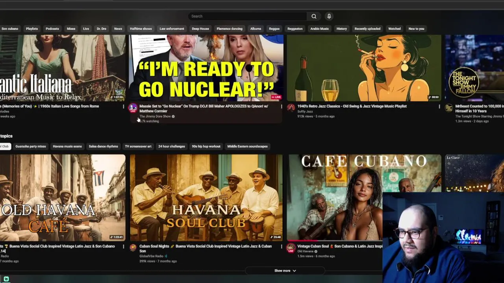Visit GlobalVibe Radio channel name link
The height and width of the screenshot is (283, 504).
[151, 256]
